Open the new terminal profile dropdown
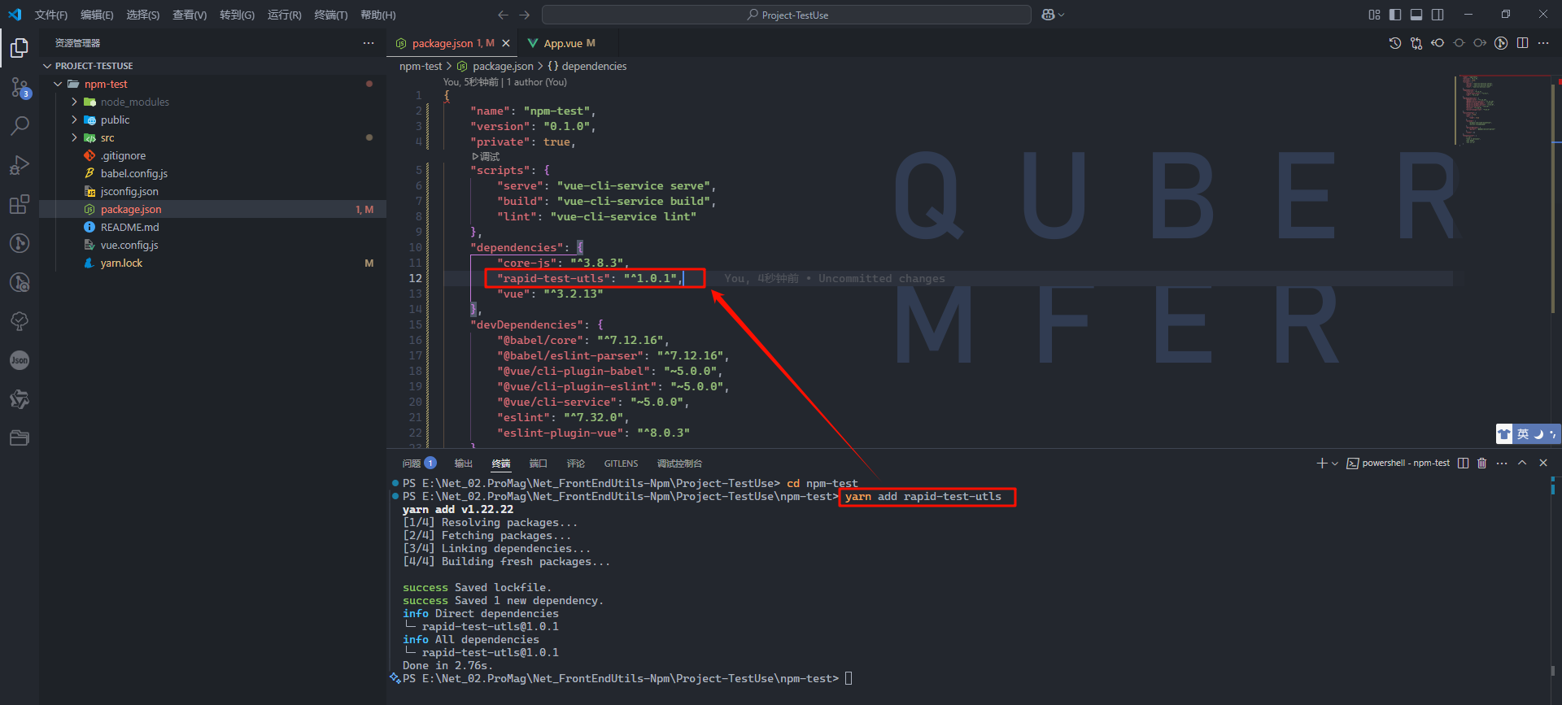This screenshot has height=705, width=1562. pos(1335,463)
